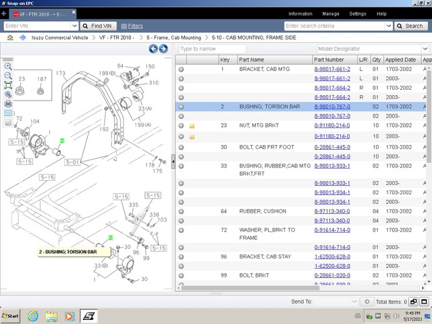The width and height of the screenshot is (432, 324).
Task: Open the Manage menu
Action: [x=331, y=13]
